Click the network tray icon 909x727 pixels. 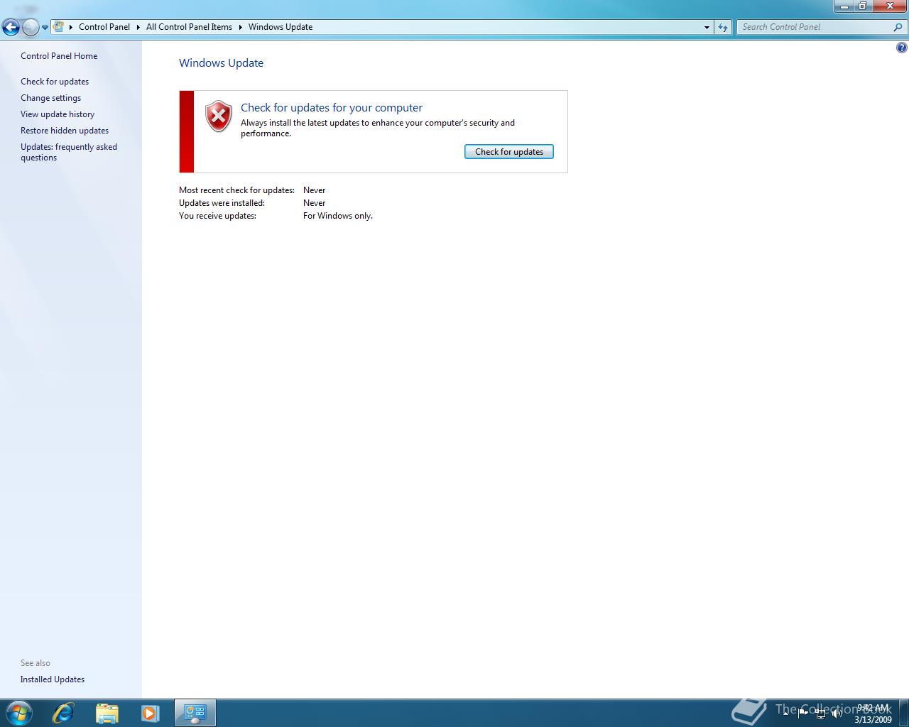pyautogui.click(x=820, y=714)
